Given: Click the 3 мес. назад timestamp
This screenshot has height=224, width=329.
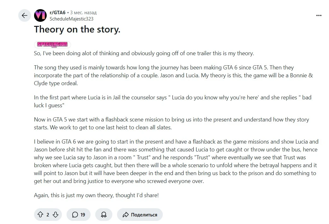Looking at the screenshot, I should click(x=83, y=13).
